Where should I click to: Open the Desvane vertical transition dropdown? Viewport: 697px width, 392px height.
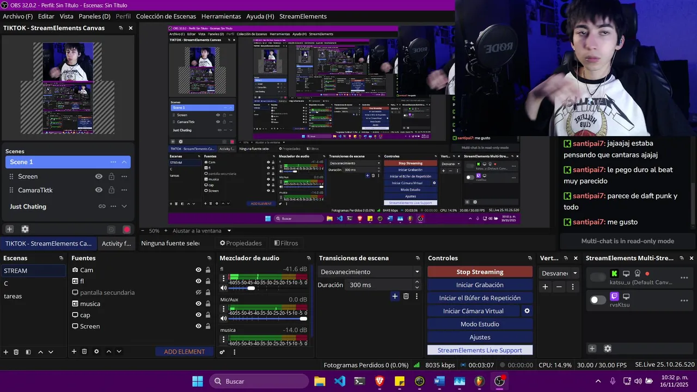point(559,273)
